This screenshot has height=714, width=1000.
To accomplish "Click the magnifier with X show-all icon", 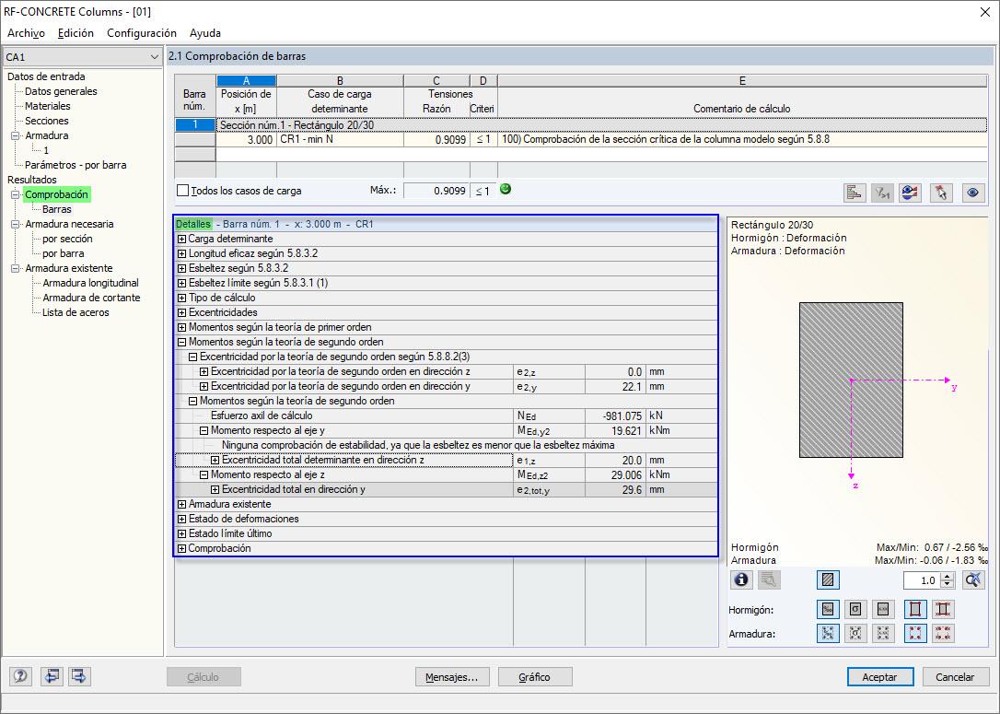I will click(x=973, y=580).
